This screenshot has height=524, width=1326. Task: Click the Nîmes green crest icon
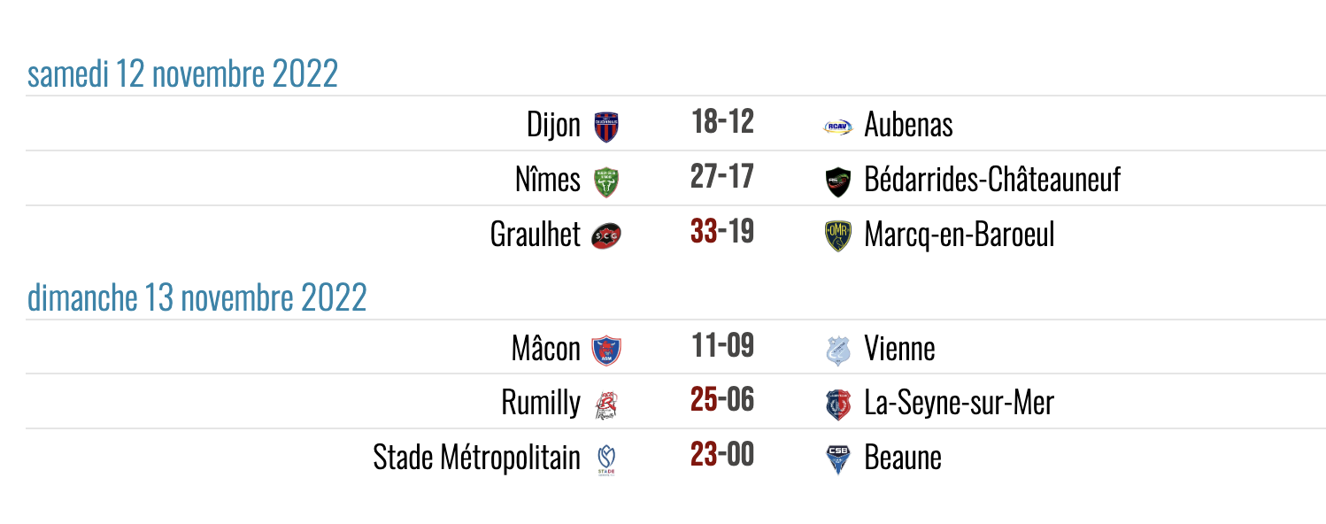(x=606, y=182)
